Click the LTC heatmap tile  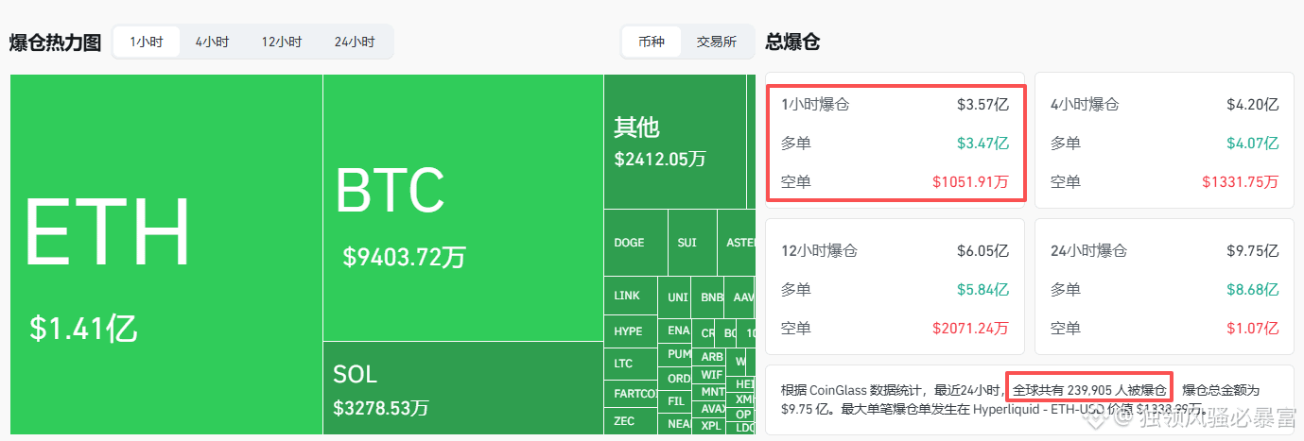tap(630, 364)
